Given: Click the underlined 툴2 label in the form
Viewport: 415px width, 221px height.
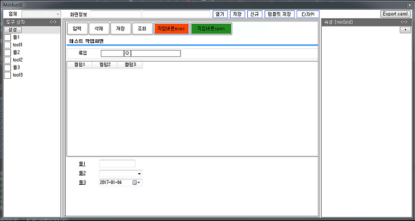Looking at the screenshot, I should pyautogui.click(x=82, y=173).
